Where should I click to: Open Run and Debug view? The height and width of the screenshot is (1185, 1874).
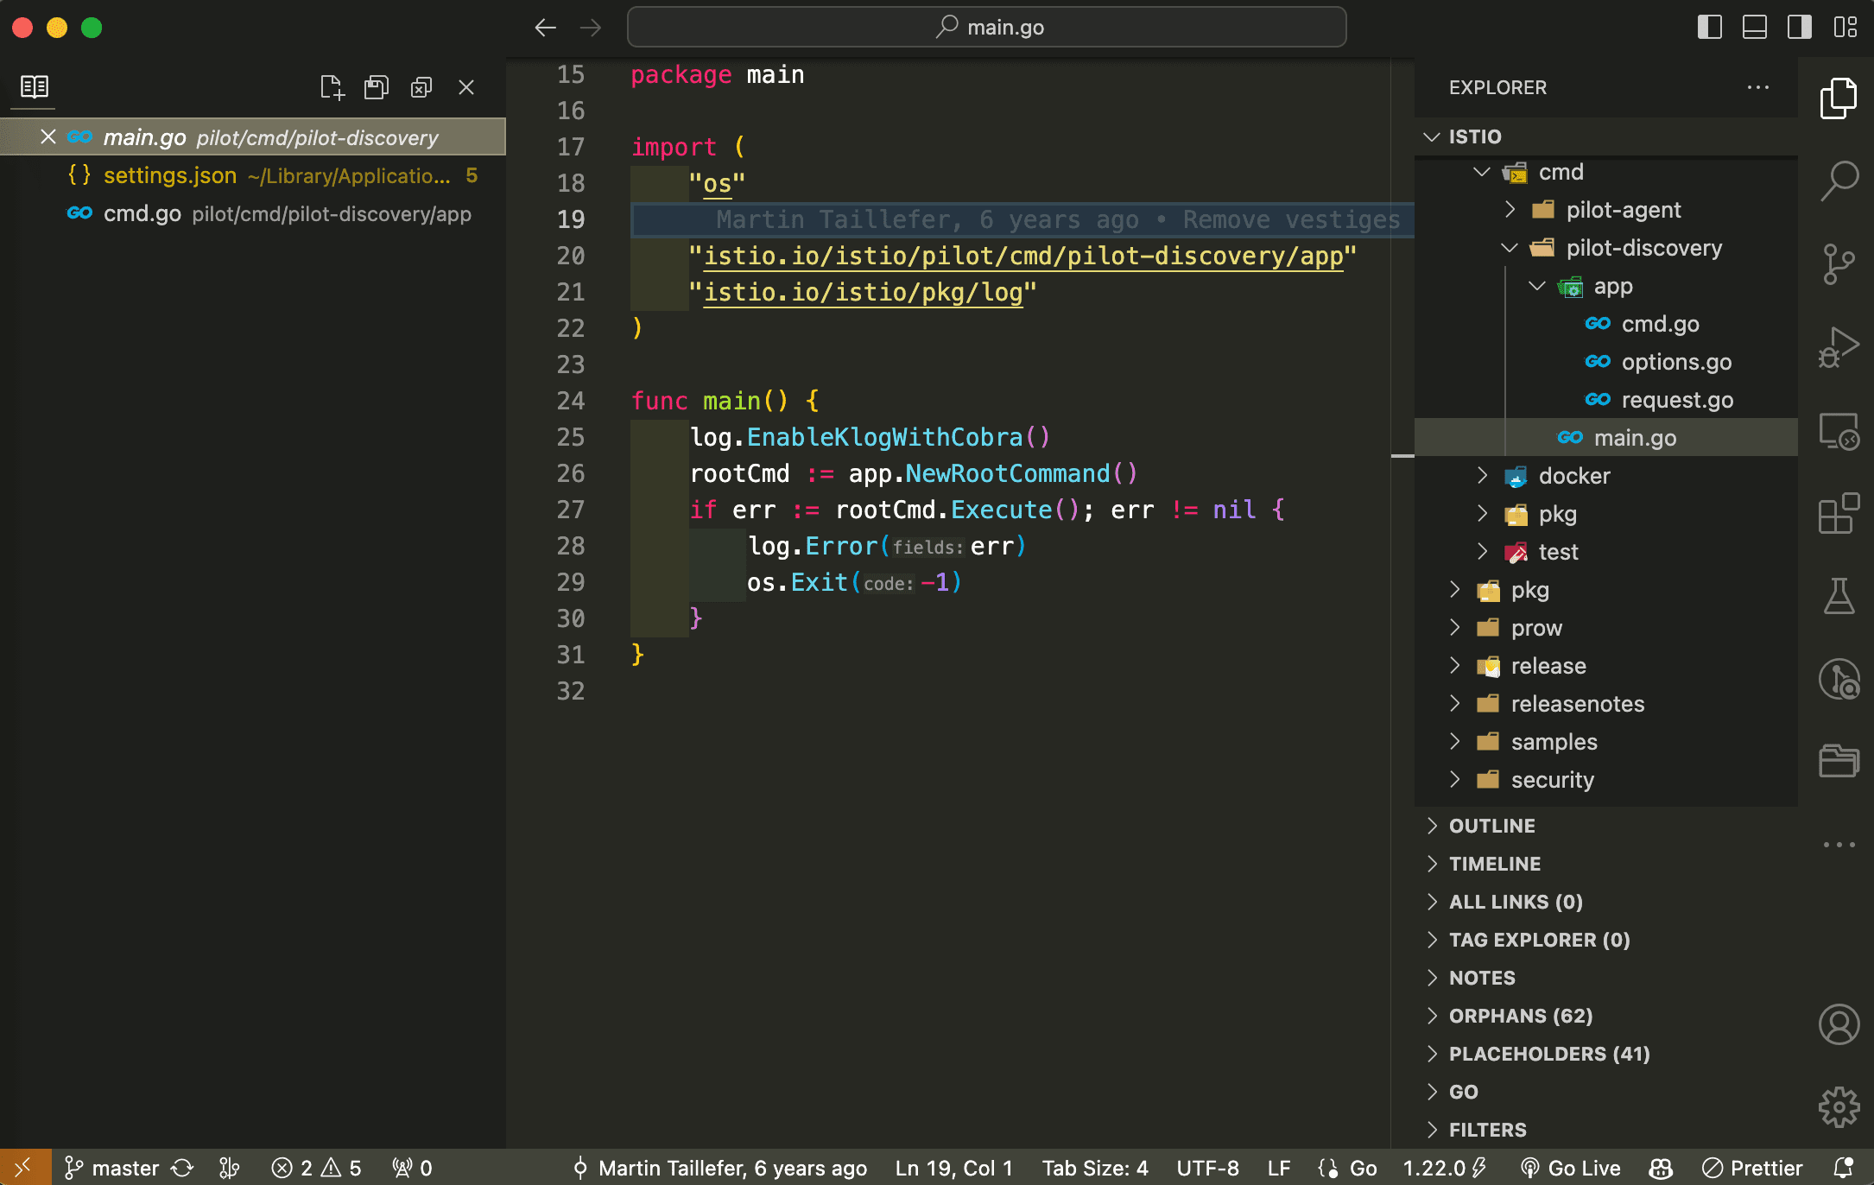1839,346
